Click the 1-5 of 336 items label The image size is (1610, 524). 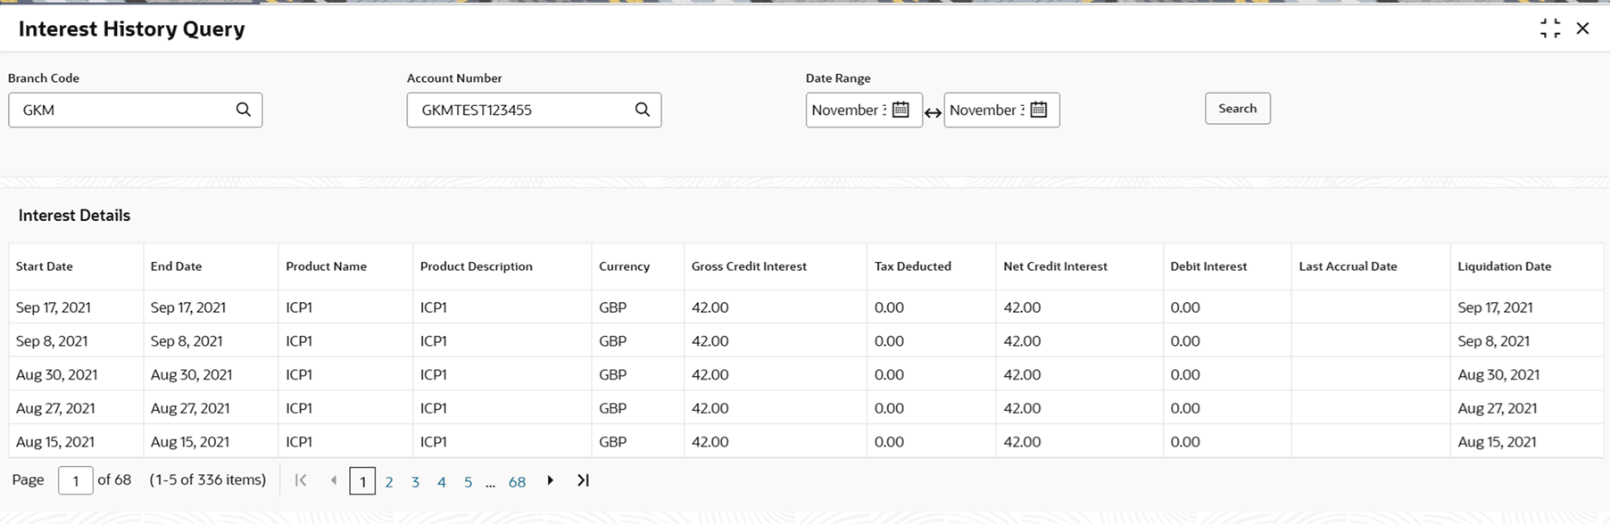click(x=208, y=479)
